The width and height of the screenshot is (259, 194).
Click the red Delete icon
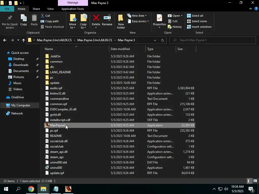pyautogui.click(x=96, y=18)
